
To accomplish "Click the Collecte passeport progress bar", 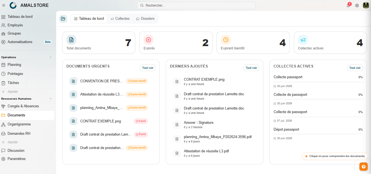I will coord(318,82).
